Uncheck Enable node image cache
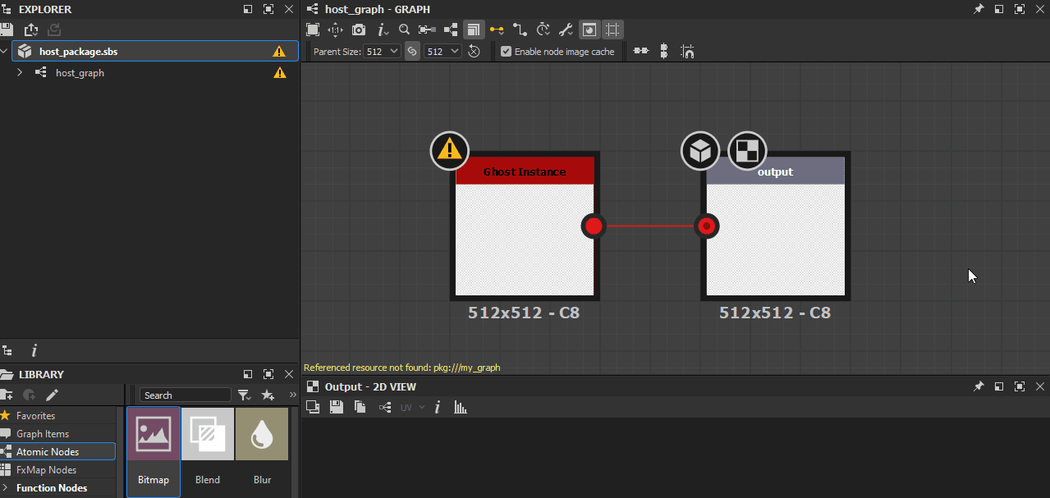Image resolution: width=1050 pixels, height=498 pixels. [506, 52]
